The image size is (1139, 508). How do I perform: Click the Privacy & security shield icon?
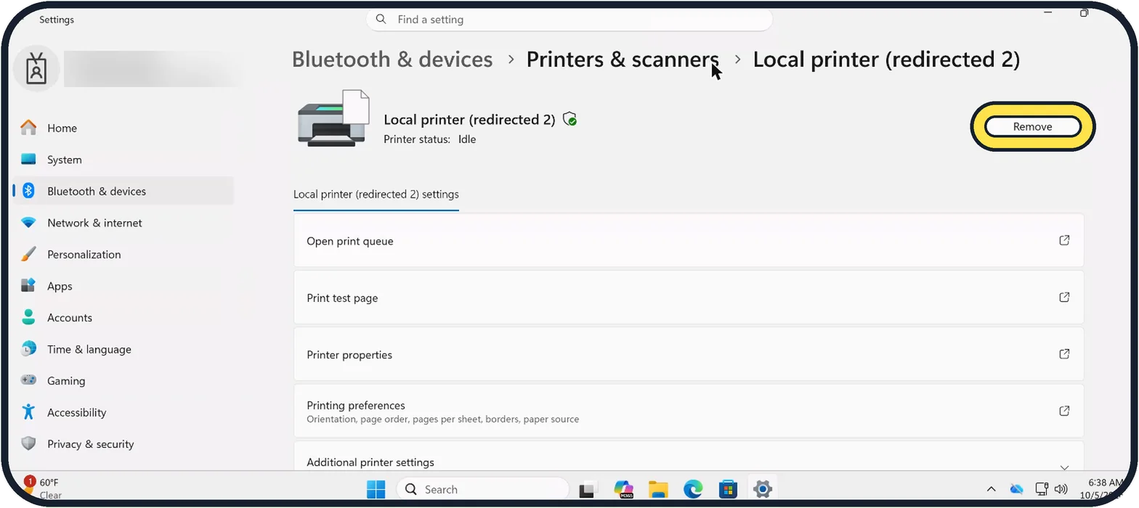pos(28,443)
